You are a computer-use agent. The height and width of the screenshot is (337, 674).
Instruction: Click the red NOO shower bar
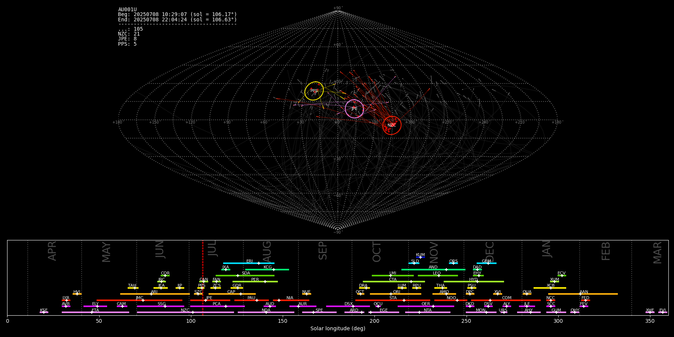click(451, 300)
